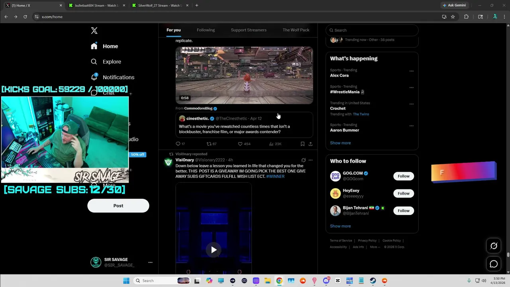
Task: Click the Windows Start button
Action: click(x=126, y=281)
